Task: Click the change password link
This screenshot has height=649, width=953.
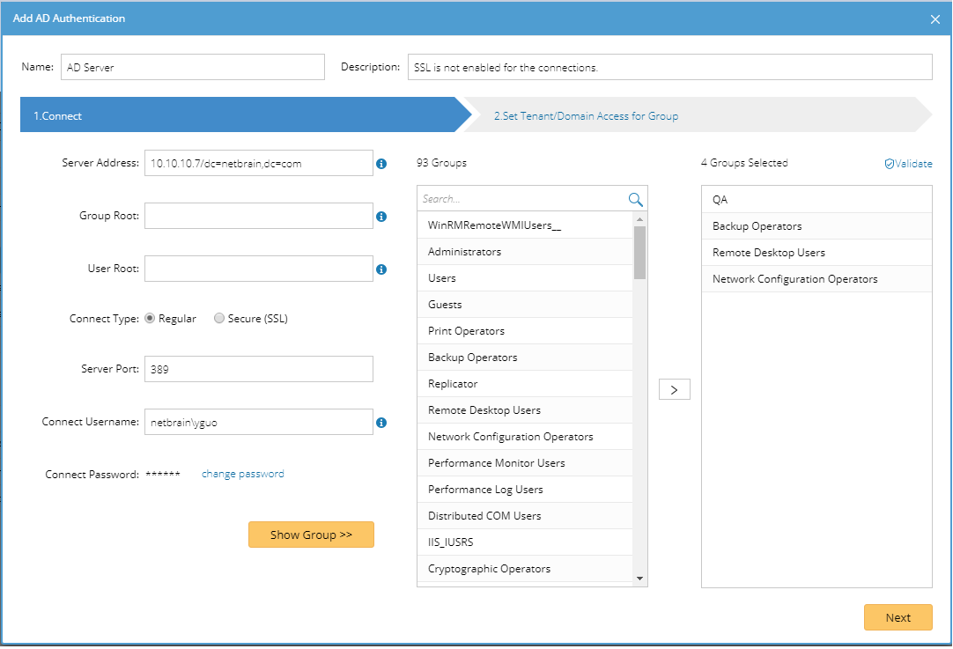Action: tap(243, 474)
